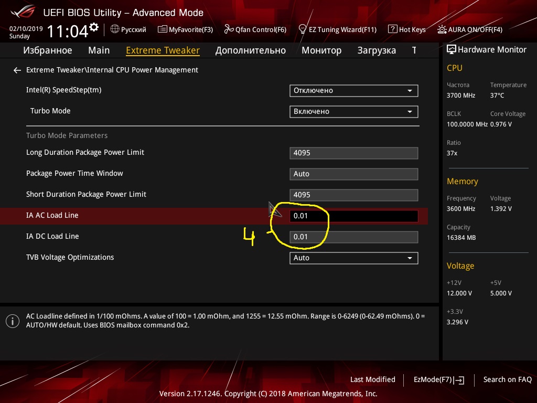The image size is (537, 403).
Task: Open MyFavorite(F3)
Action: coord(191,29)
